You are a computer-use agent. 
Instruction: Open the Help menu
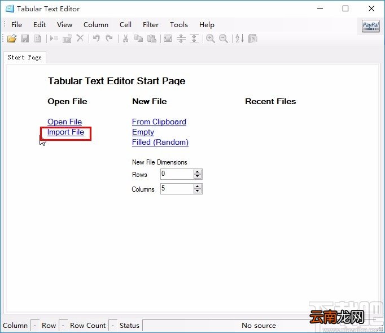[x=207, y=25]
